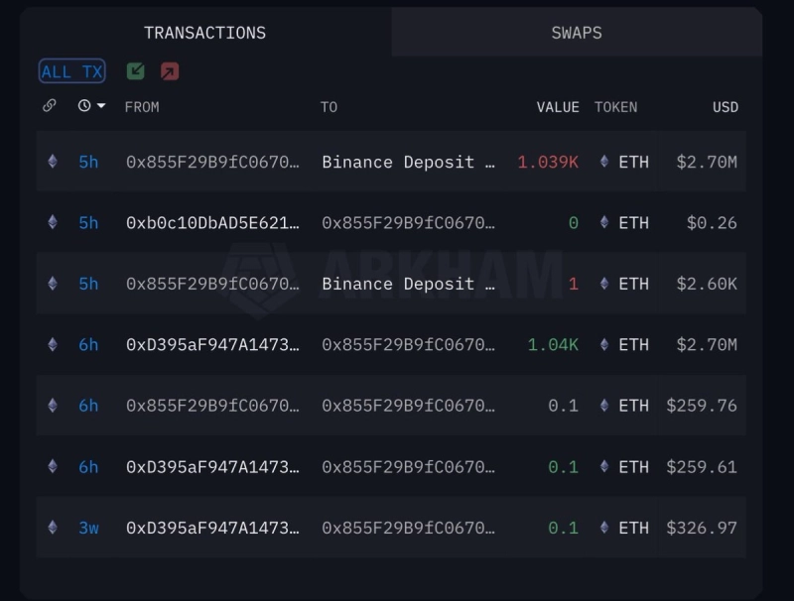Expand the time column sort dropdown
The image size is (794, 601).
(x=100, y=106)
